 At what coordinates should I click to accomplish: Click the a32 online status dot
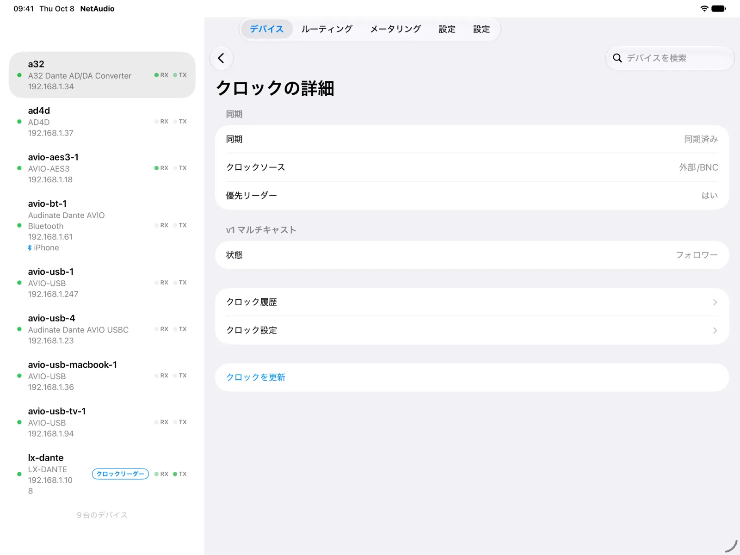click(x=19, y=75)
